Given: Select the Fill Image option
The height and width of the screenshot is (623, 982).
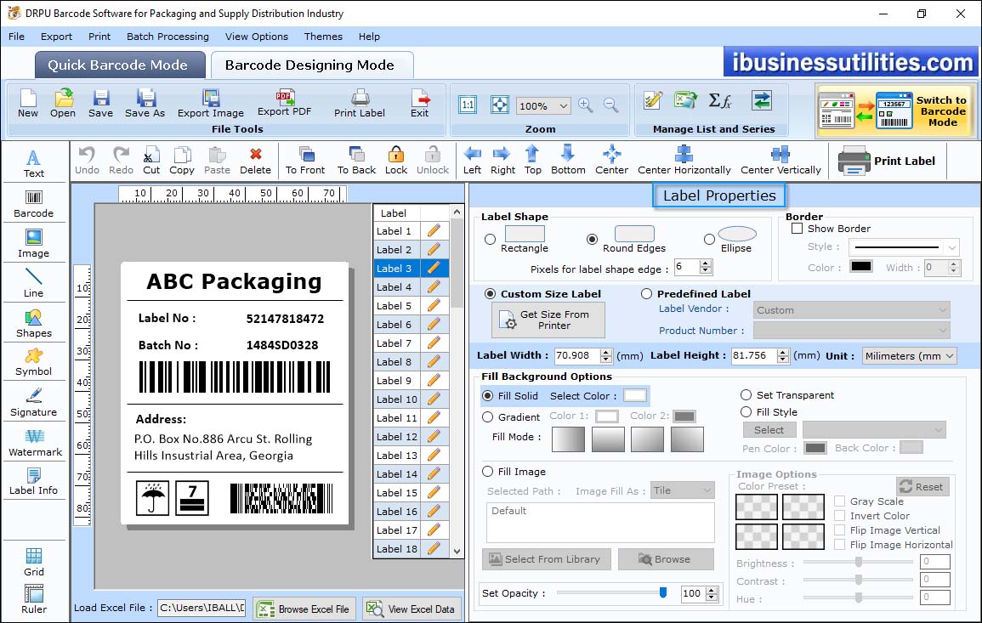Looking at the screenshot, I should pos(487,472).
